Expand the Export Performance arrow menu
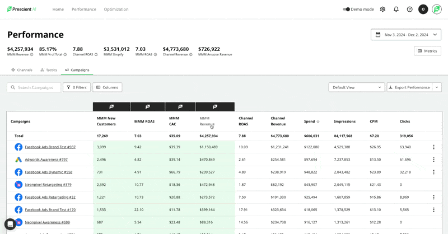448x234 pixels. click(437, 87)
